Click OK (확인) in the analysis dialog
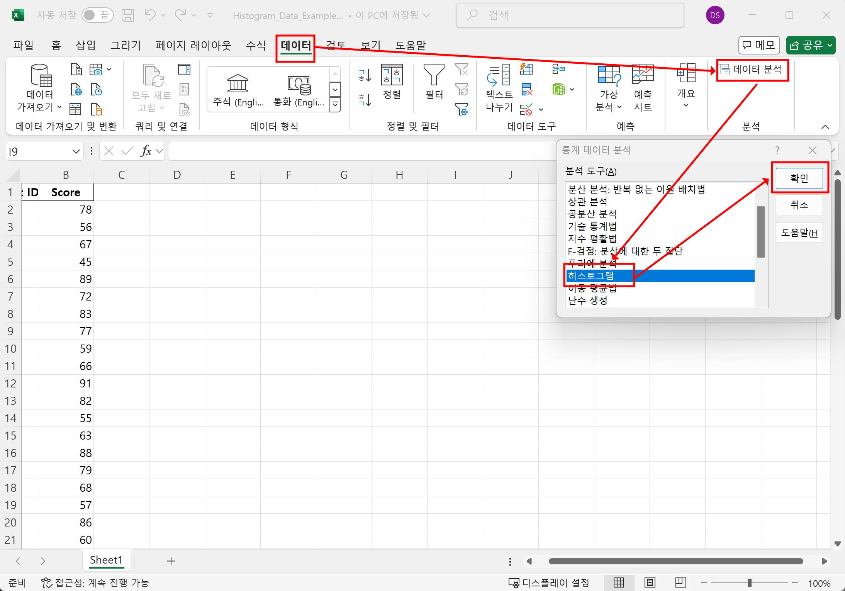Viewport: 845px width, 591px height. (799, 178)
